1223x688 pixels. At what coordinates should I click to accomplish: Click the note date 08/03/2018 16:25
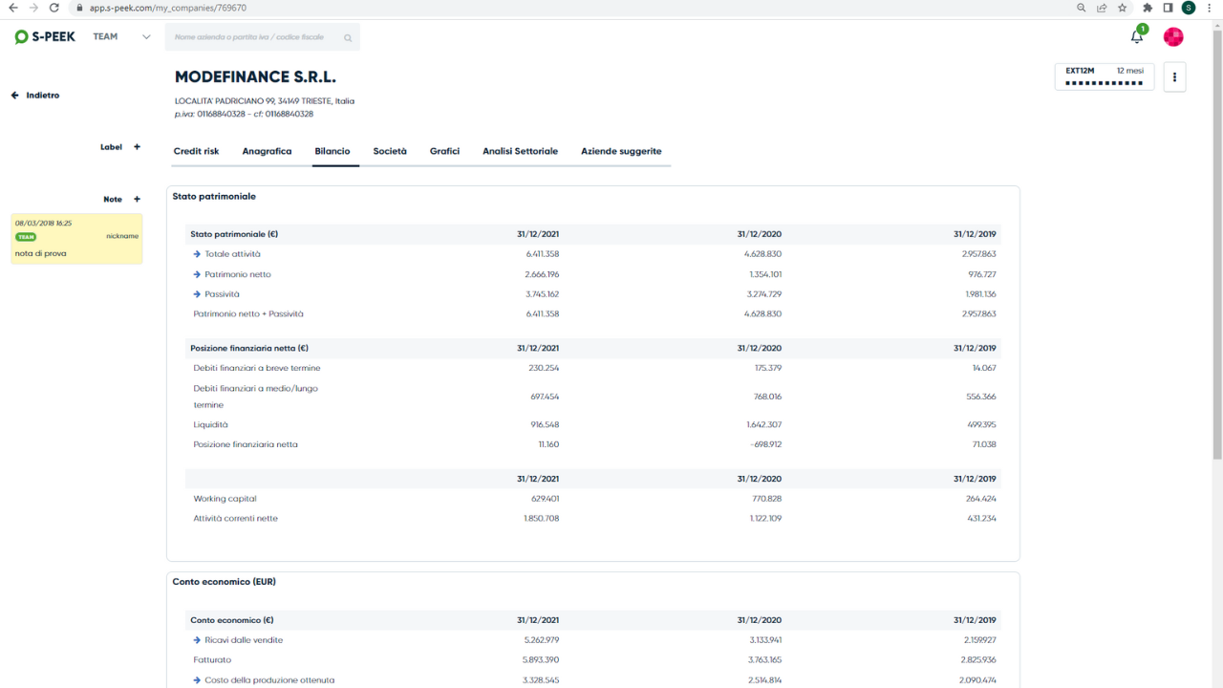(x=43, y=224)
